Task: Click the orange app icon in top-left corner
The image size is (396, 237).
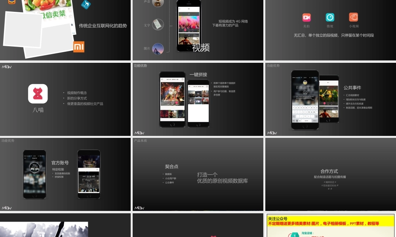Action: (x=12, y=2)
